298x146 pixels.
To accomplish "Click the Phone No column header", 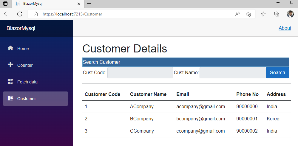I will click(248, 94).
